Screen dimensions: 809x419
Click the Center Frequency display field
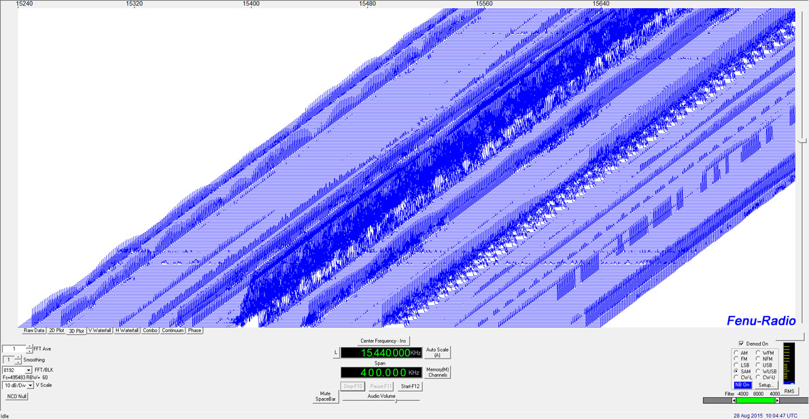(x=381, y=352)
